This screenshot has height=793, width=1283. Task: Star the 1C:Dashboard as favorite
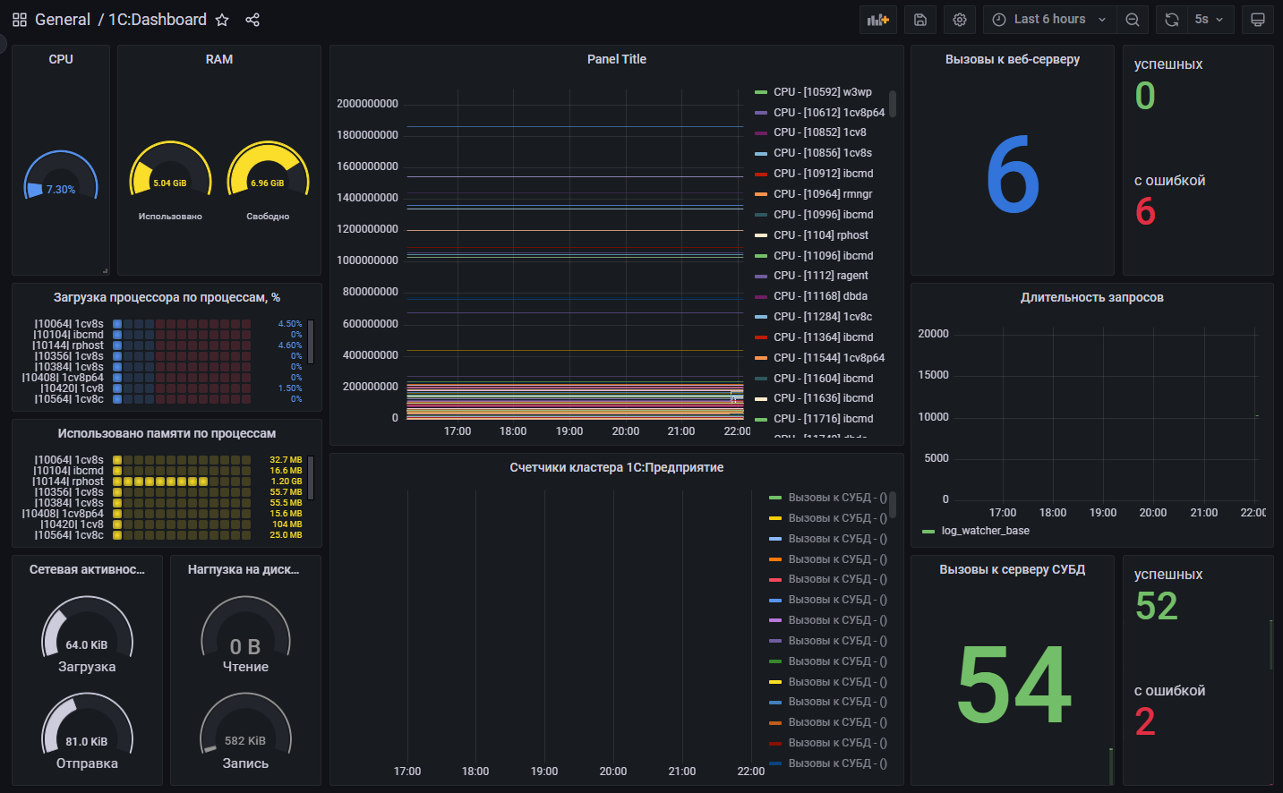click(x=222, y=20)
